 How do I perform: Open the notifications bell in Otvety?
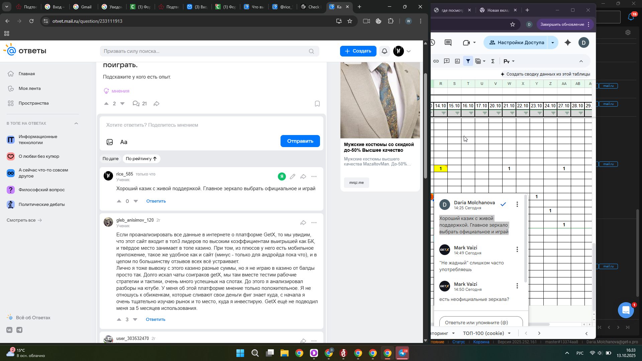(x=385, y=51)
